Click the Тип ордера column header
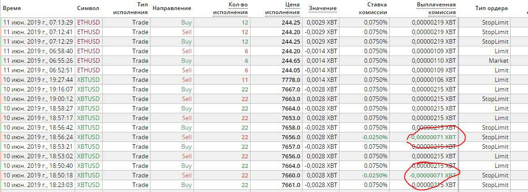Image resolution: width=528 pixels, height=192 pixels. coord(491,8)
